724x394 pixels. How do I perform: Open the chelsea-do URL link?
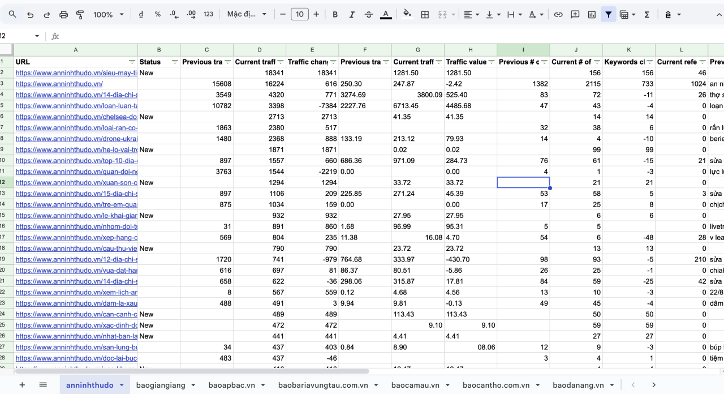[76, 117]
